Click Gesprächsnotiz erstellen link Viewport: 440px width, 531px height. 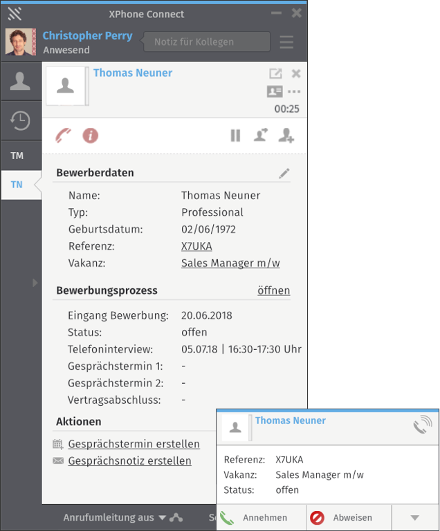[130, 461]
